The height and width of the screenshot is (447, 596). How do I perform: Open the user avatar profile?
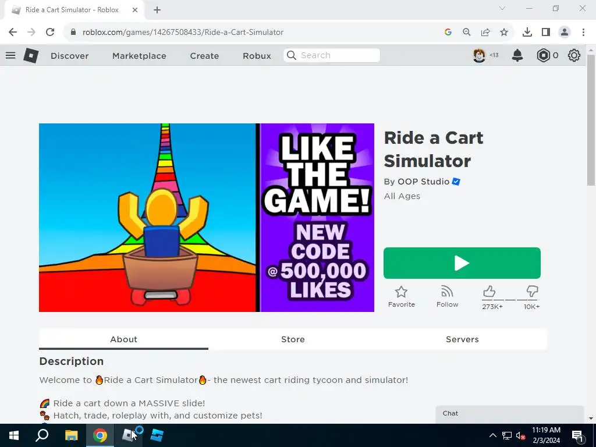coord(480,55)
